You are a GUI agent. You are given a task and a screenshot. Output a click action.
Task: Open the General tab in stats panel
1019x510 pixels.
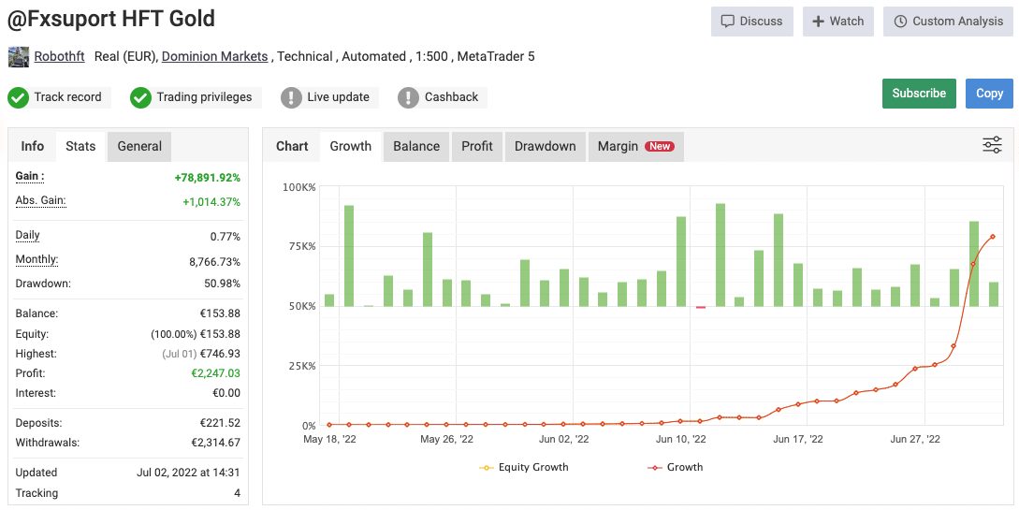coord(139,146)
